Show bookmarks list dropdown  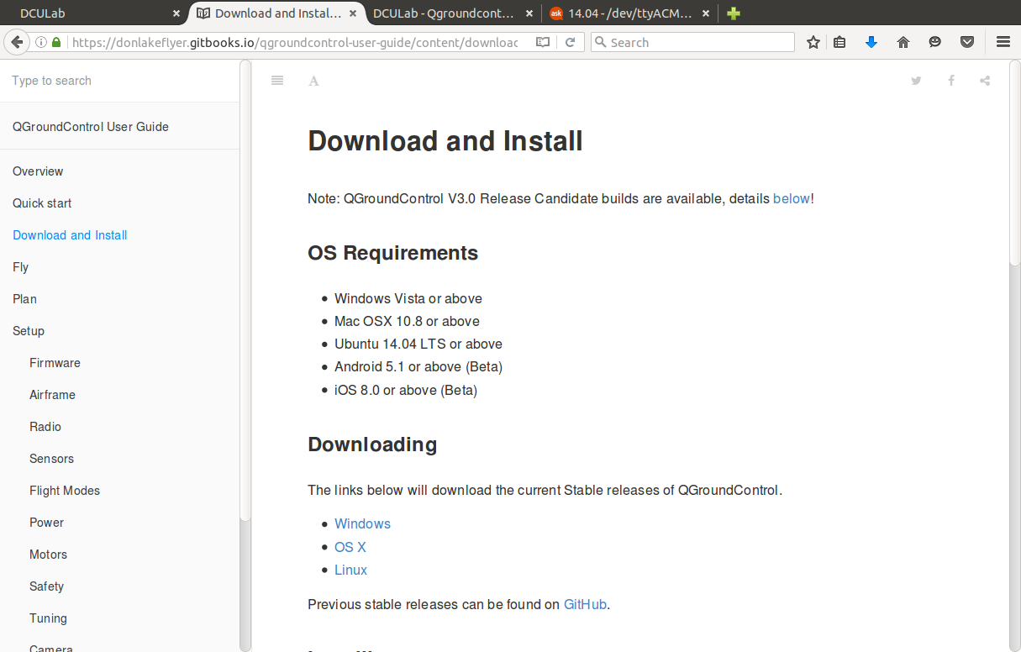(x=839, y=42)
